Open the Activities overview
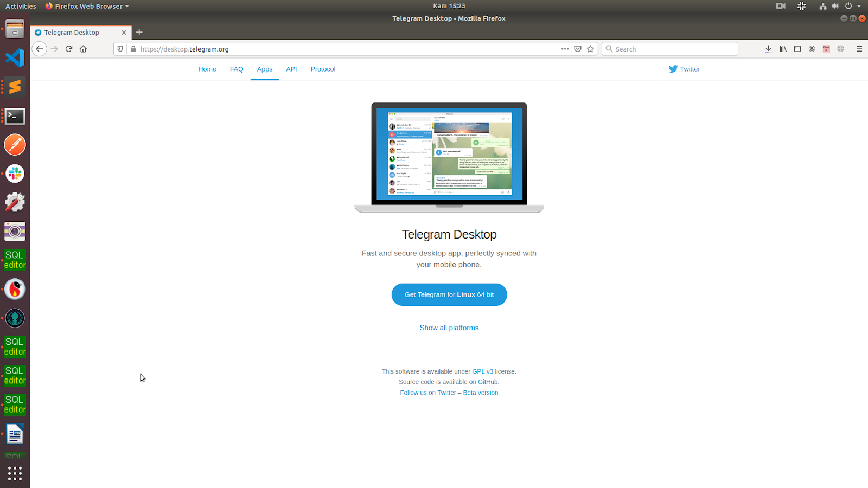This screenshot has height=488, width=868. 21,6
